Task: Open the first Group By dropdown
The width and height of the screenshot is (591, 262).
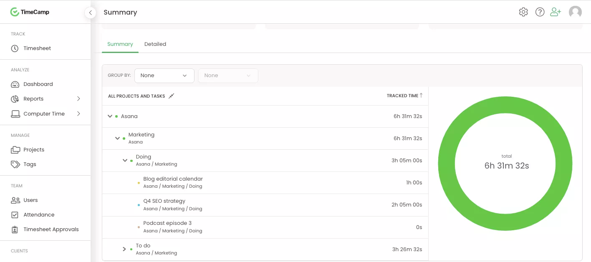Action: 164,76
